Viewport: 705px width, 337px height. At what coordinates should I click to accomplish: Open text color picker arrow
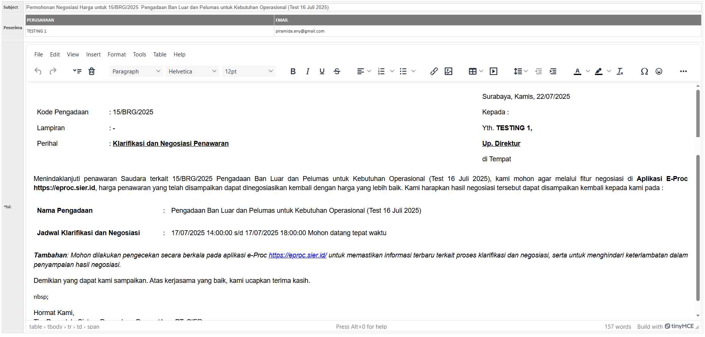(588, 71)
